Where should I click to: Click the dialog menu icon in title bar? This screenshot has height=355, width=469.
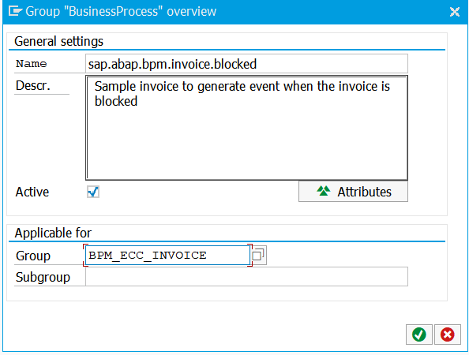pyautogui.click(x=15, y=11)
